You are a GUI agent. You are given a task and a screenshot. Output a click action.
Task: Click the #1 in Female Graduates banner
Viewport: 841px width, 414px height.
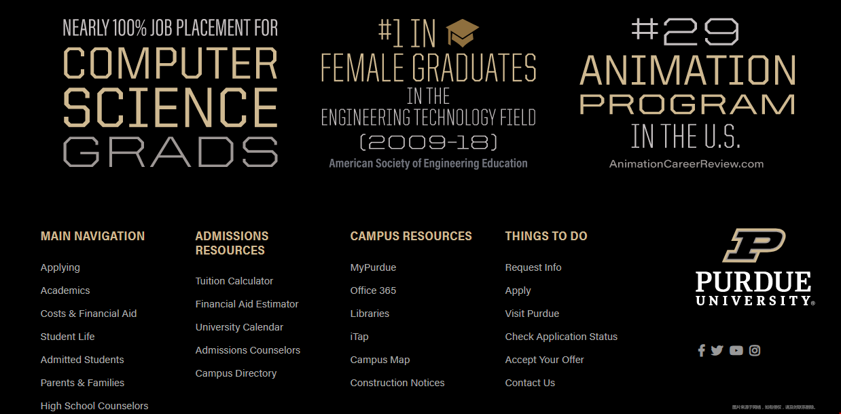pyautogui.click(x=429, y=93)
